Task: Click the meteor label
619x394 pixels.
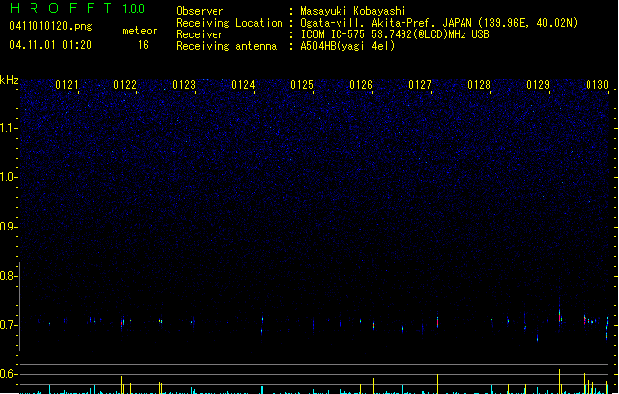Action: click(140, 31)
